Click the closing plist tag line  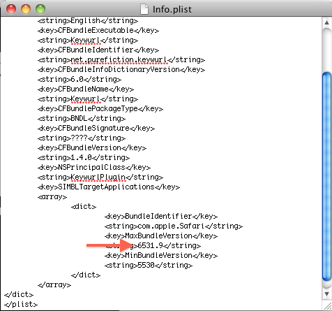coord(21,305)
